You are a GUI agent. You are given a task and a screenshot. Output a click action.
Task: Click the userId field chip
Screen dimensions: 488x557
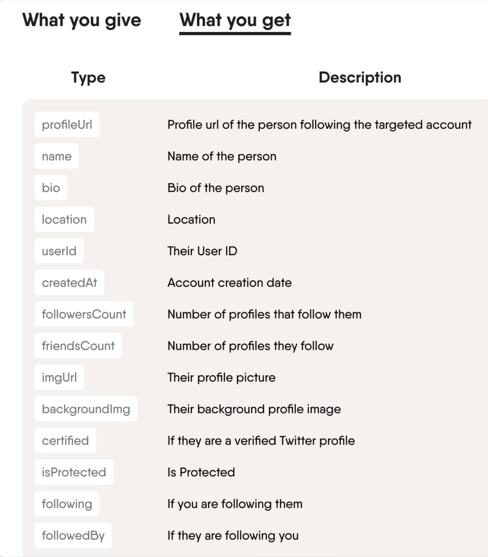pos(59,251)
